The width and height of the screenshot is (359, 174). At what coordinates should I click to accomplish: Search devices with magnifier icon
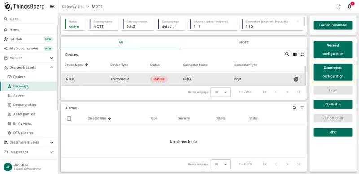pyautogui.click(x=287, y=55)
